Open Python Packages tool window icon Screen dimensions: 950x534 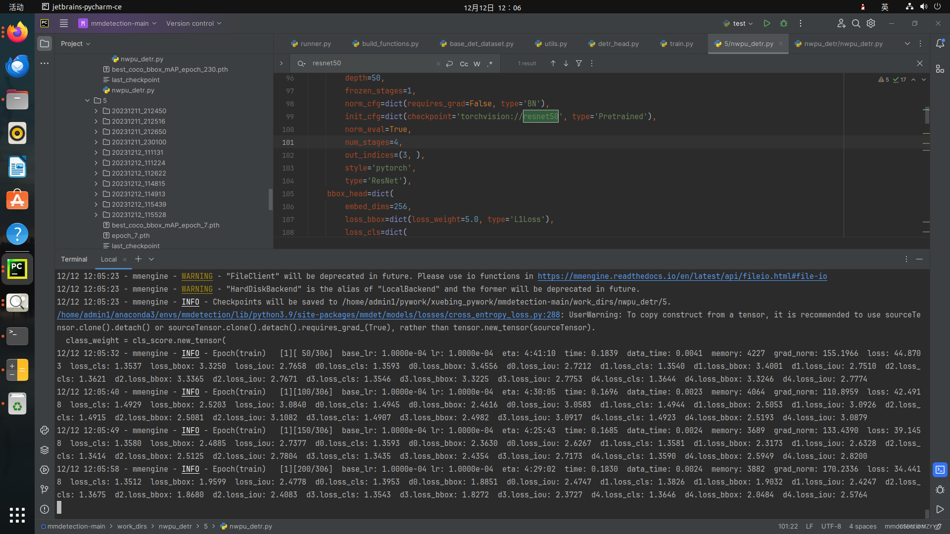pyautogui.click(x=45, y=450)
